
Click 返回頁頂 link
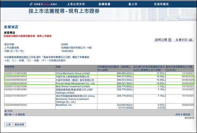[189, 118]
